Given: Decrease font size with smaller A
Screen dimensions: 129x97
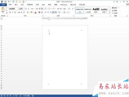Looking at the screenshot, I should click(29, 9).
